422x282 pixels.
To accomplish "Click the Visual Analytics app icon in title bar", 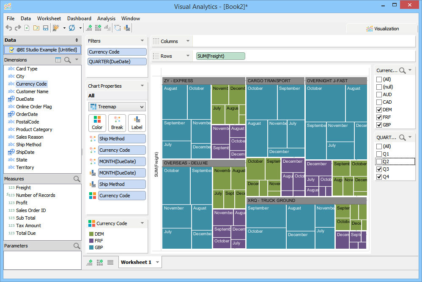I will [x=8, y=6].
